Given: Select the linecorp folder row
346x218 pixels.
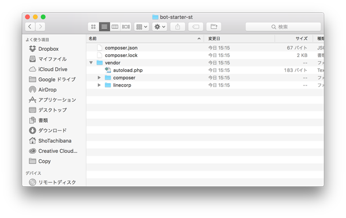Looking at the screenshot, I should (x=205, y=85).
